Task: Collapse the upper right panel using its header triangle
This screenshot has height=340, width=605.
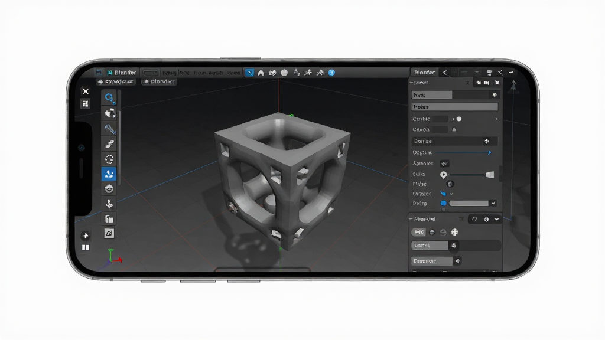Action: pyautogui.click(x=411, y=83)
